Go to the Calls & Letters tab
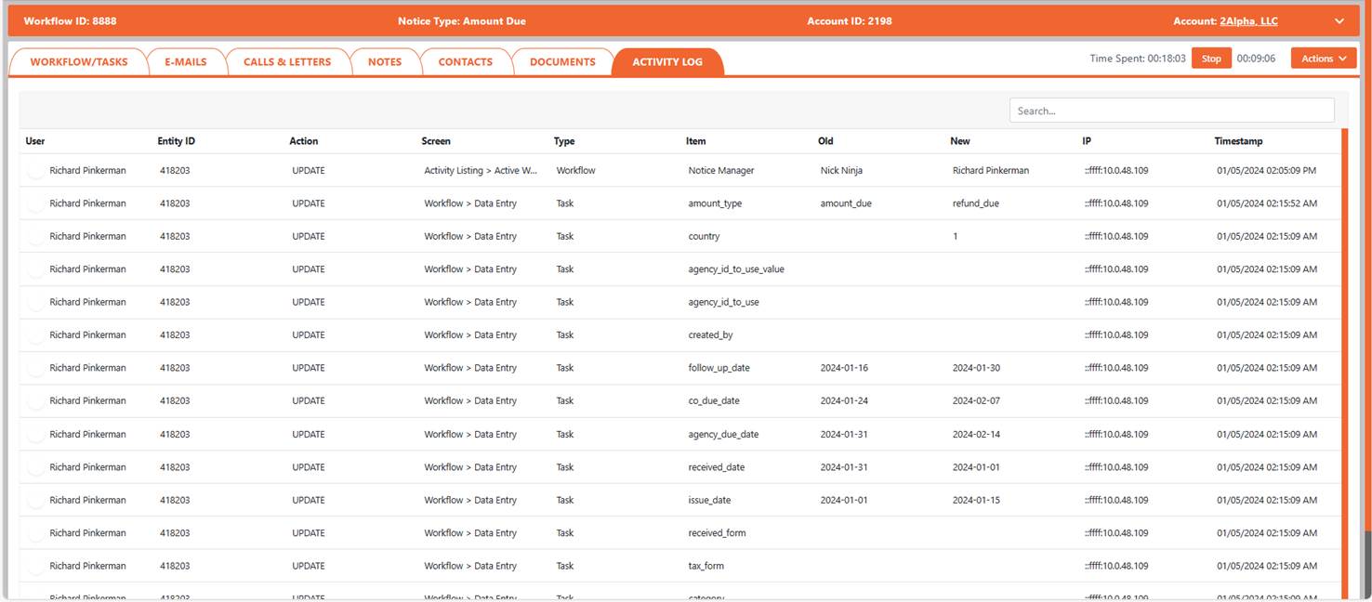The height and width of the screenshot is (602, 1372). 287,62
